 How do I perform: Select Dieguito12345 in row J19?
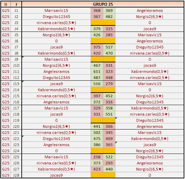[150, 120]
